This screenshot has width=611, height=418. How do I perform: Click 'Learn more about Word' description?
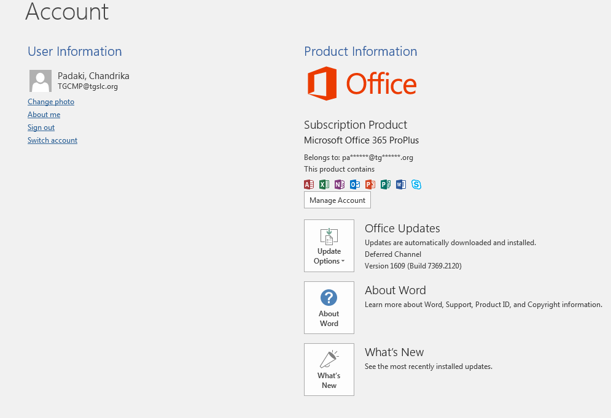483,305
